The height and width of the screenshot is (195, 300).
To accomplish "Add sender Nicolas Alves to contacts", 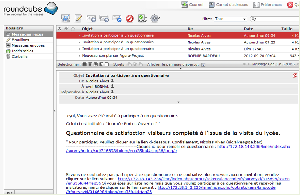I will (112, 81).
